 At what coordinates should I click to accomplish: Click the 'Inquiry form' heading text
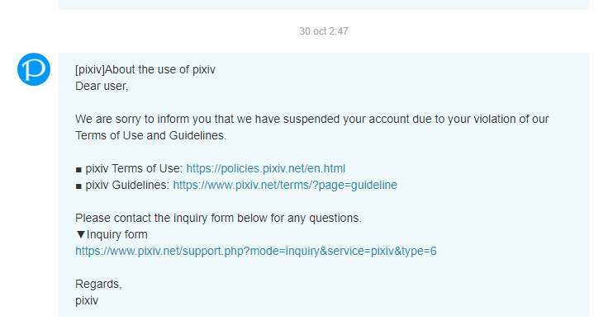pyautogui.click(x=116, y=234)
